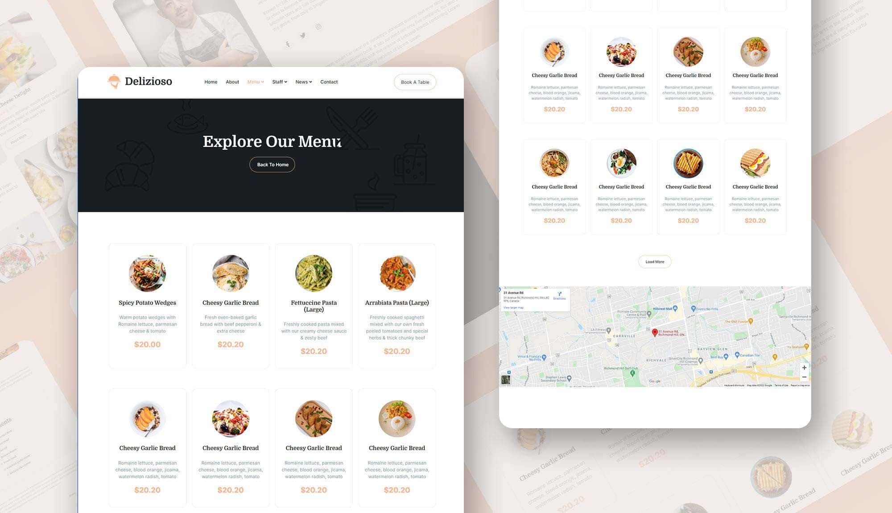892x513 pixels.
Task: Click the food bowl icon in header
Action: point(113,82)
